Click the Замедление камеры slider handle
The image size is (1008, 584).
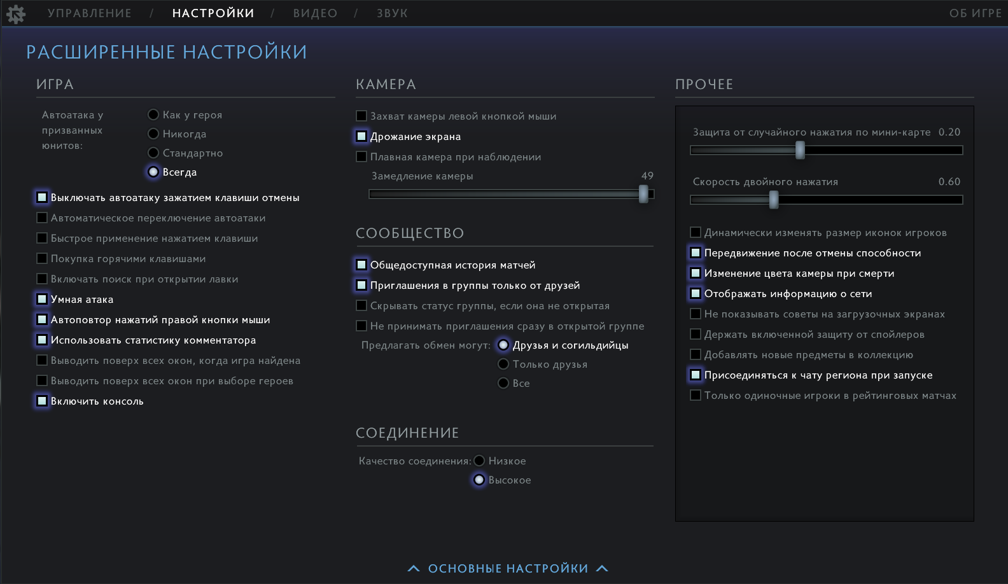point(643,194)
